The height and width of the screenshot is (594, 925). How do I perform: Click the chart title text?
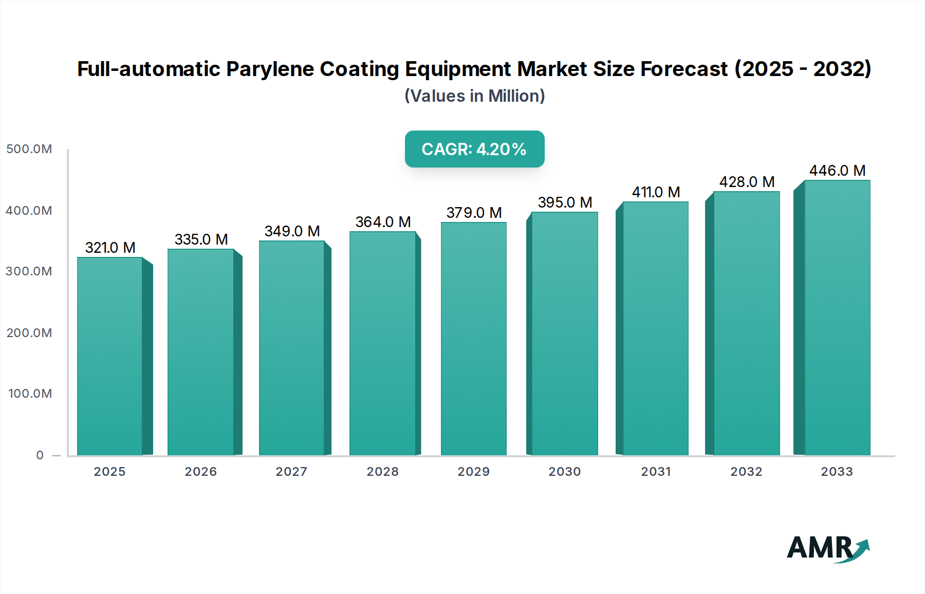click(x=474, y=69)
